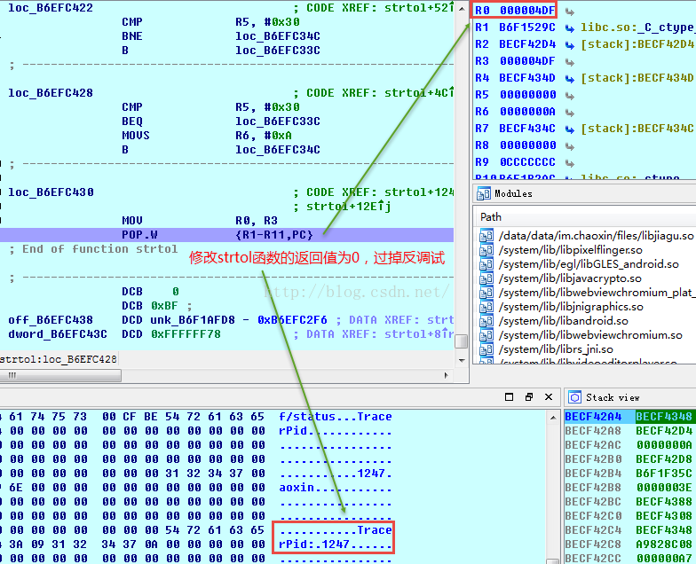This screenshot has height=564, width=696.
Task: Select R0 register value 000004DF
Action: click(527, 11)
